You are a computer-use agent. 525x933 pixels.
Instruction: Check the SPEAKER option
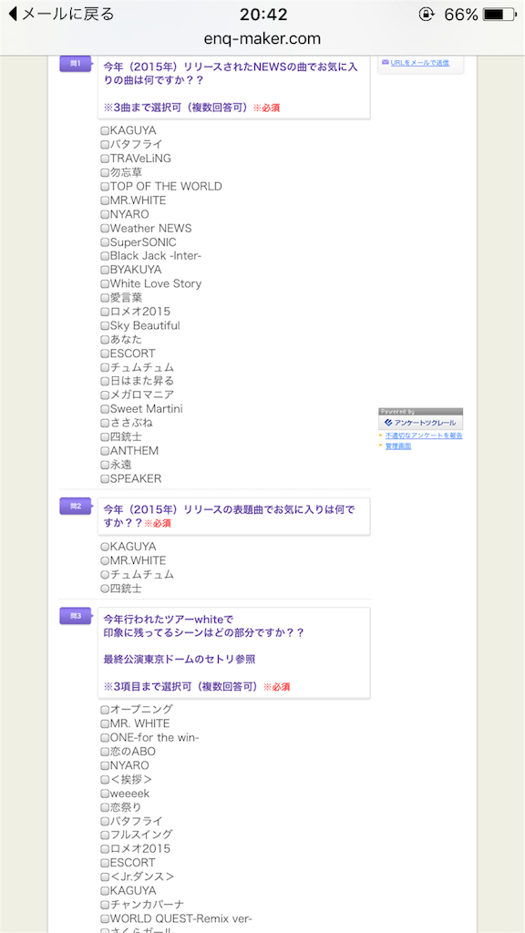pos(105,479)
